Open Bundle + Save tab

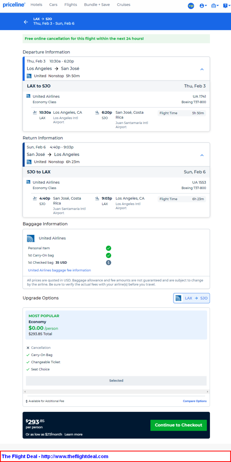pos(97,5)
